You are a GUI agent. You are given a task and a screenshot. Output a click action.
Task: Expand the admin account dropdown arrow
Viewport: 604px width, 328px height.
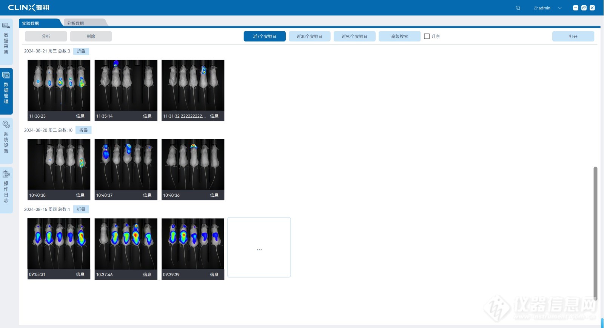(x=560, y=8)
